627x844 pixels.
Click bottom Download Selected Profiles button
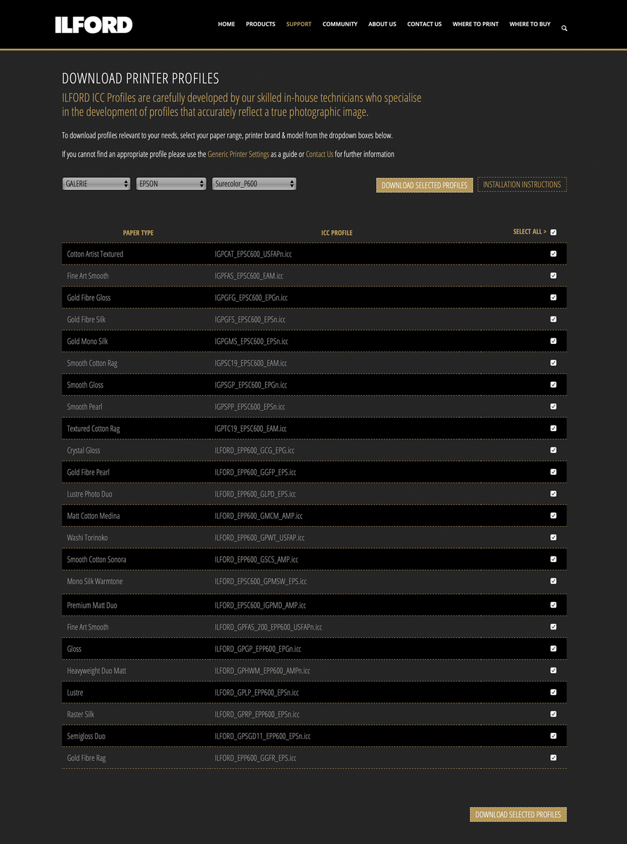(x=518, y=814)
